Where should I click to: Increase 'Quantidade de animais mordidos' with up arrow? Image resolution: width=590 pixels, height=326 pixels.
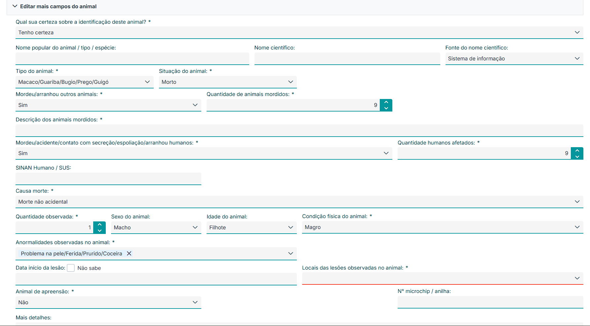tap(386, 102)
